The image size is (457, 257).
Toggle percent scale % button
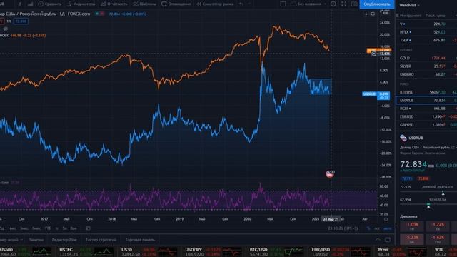click(368, 228)
